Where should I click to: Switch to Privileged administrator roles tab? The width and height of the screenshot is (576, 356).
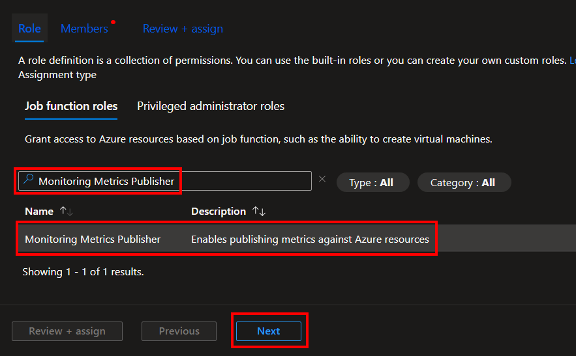(210, 106)
